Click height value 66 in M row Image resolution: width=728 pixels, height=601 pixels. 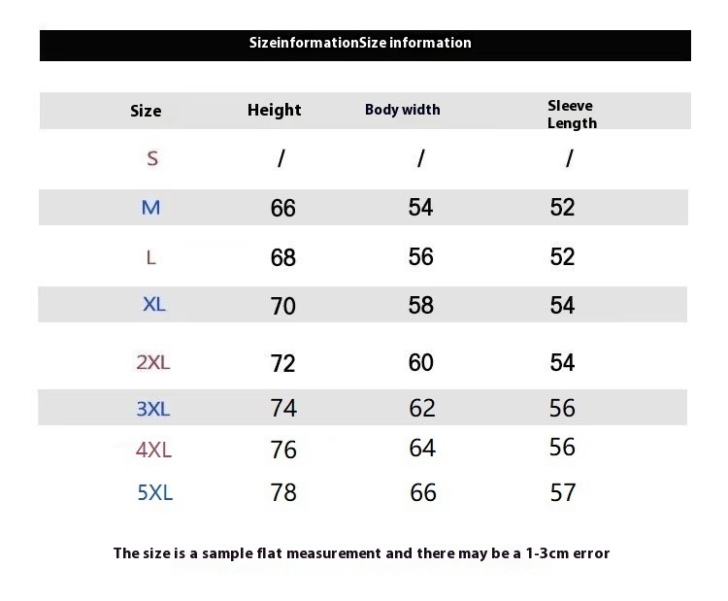(282, 208)
